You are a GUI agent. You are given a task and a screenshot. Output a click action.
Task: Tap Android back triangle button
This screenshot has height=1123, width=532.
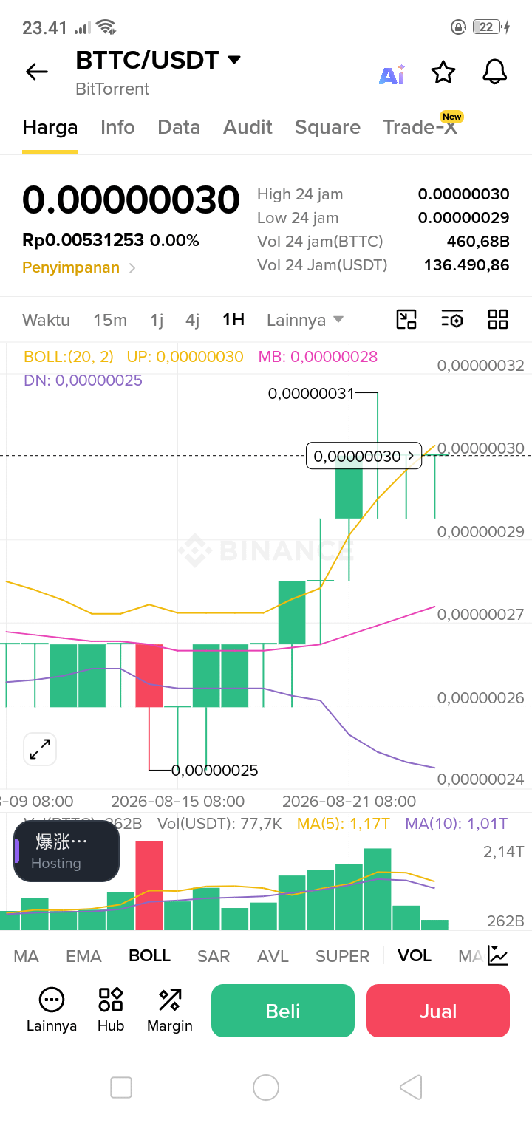click(411, 1088)
